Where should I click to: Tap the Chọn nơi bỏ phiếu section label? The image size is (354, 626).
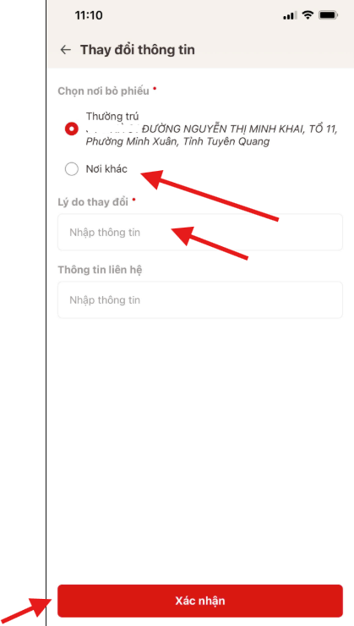pyautogui.click(x=104, y=91)
